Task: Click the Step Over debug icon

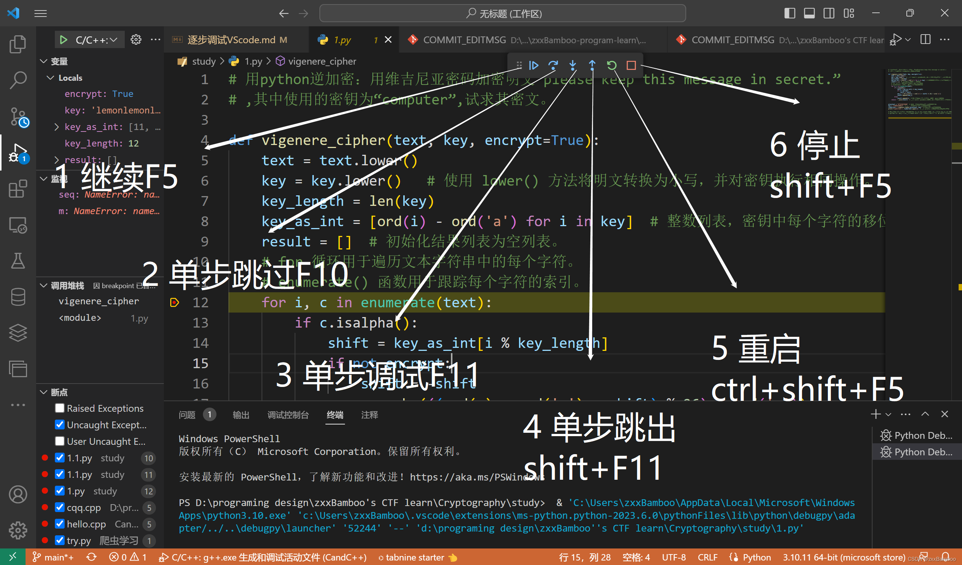Action: coord(553,65)
